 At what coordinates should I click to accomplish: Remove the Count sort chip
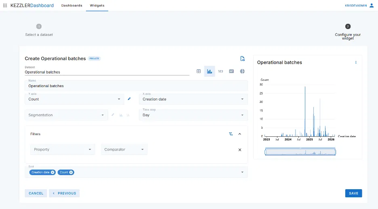71,172
